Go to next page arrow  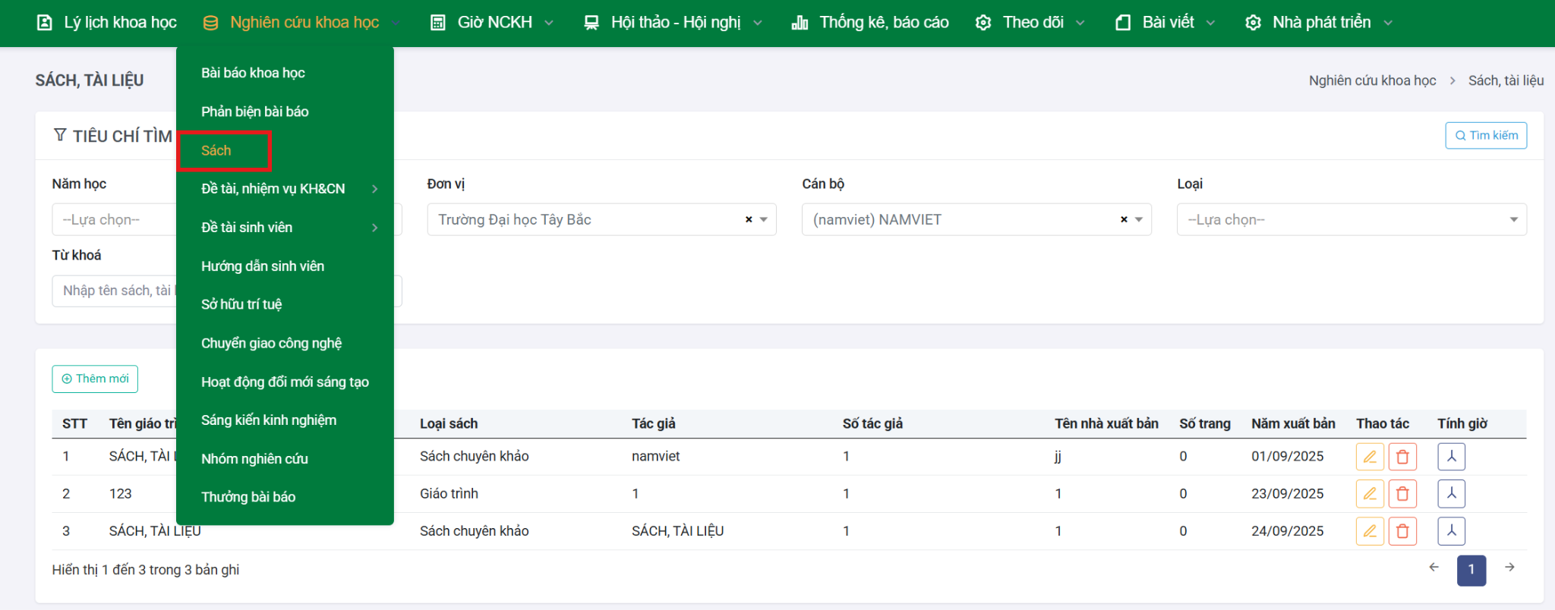click(1509, 568)
